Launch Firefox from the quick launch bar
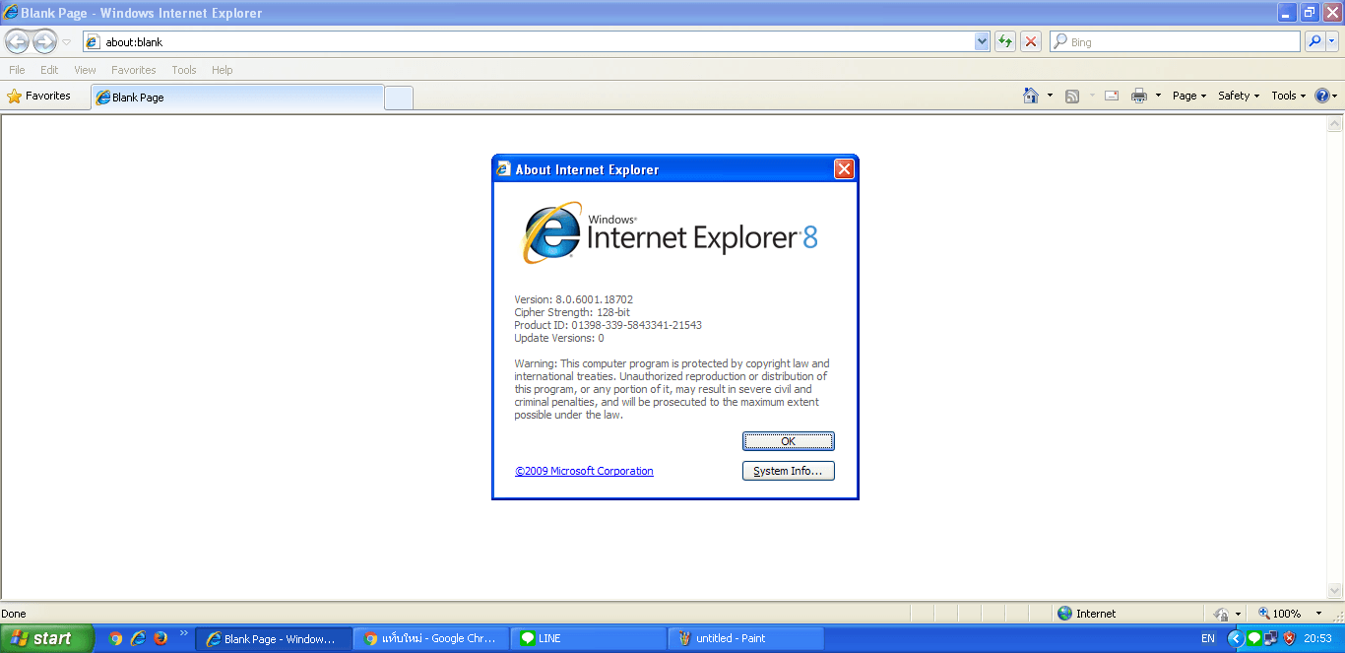 click(160, 638)
